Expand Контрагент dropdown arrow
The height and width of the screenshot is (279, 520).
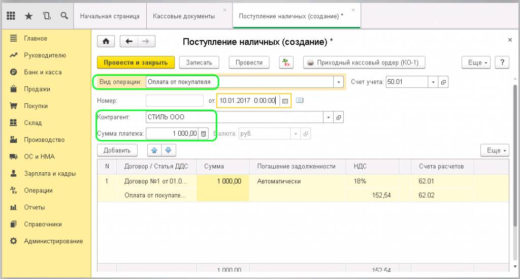(x=329, y=117)
